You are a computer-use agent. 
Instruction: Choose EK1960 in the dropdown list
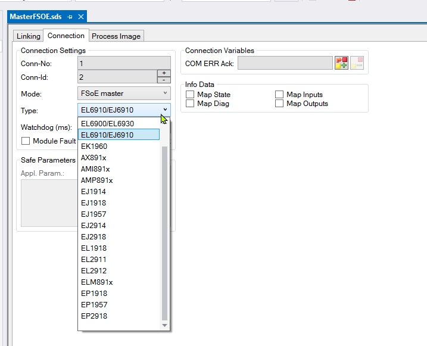tap(94, 146)
